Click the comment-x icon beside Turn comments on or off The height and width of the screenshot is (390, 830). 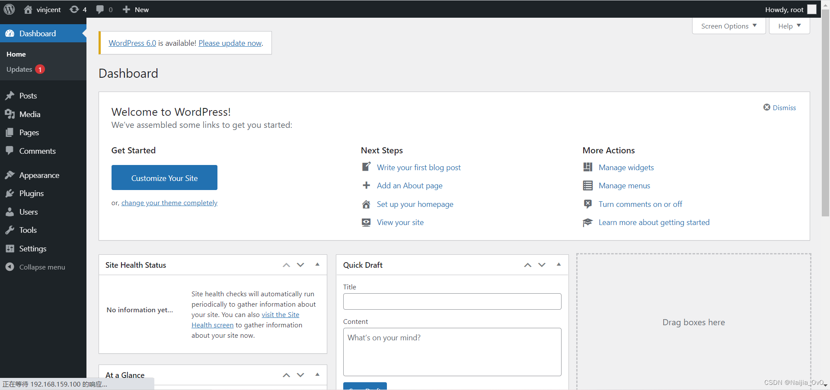588,204
